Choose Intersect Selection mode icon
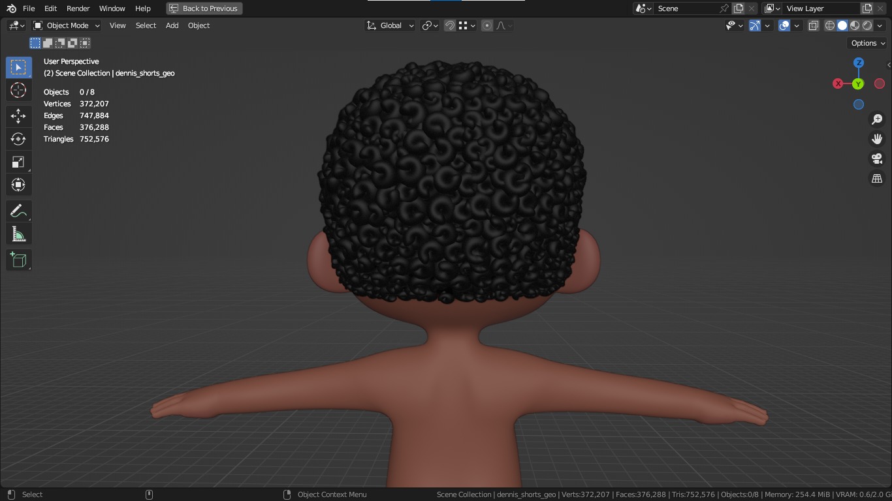Viewport: 892px width, 501px height. [85, 43]
